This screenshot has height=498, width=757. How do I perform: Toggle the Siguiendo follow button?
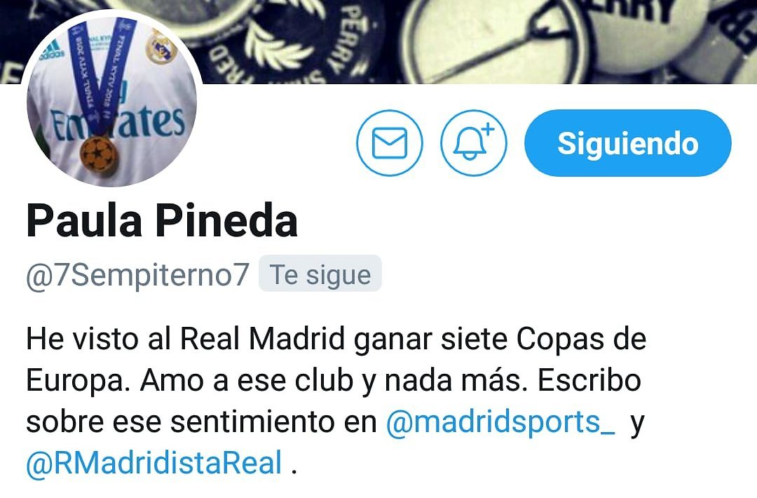(627, 143)
